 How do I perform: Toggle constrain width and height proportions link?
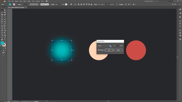click(x=108, y=5)
